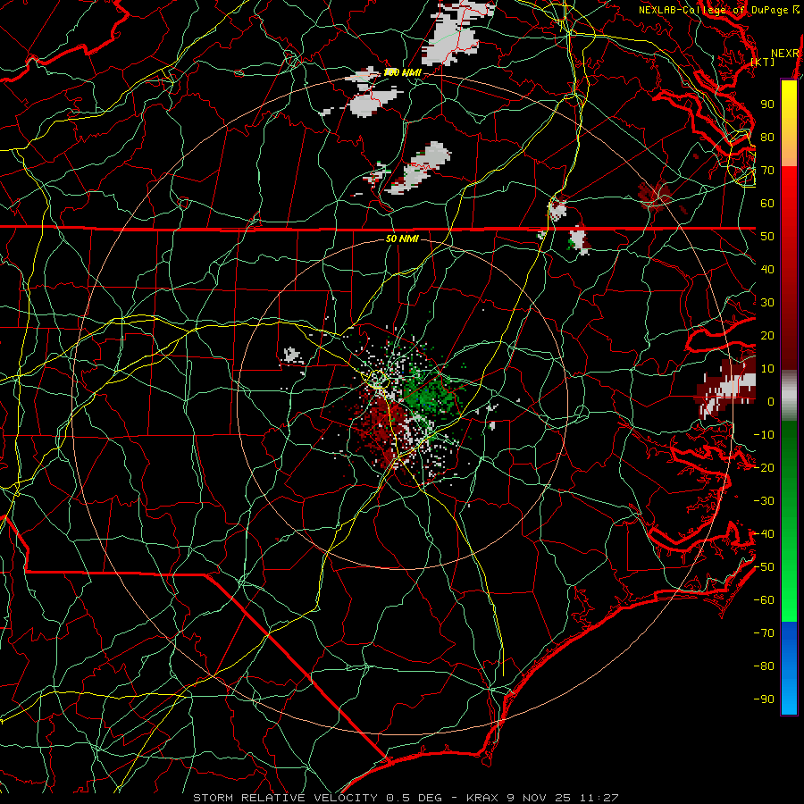Click the 30 value on the velocity scale
The image size is (804, 804).
[767, 303]
